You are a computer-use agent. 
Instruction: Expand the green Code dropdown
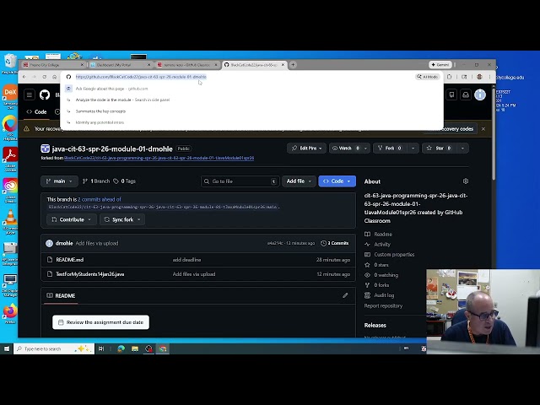337,181
